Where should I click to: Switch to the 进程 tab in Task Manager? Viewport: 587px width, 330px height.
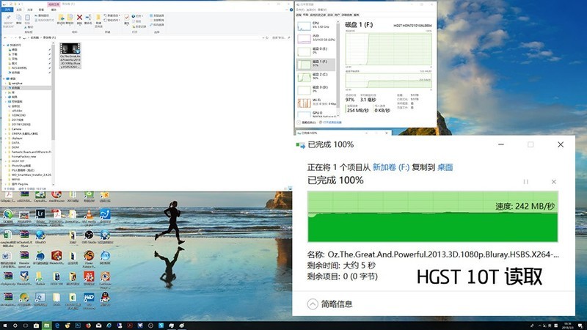[299, 15]
